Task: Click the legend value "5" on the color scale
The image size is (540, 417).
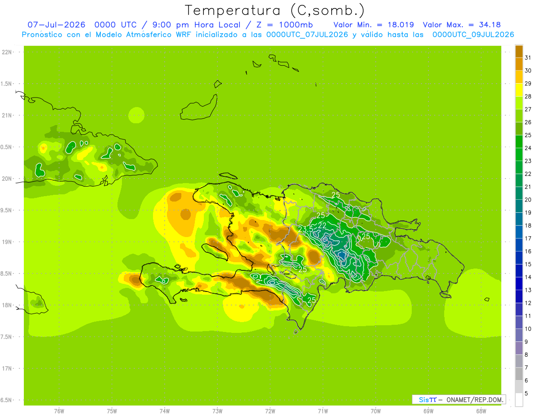Action: (x=526, y=393)
